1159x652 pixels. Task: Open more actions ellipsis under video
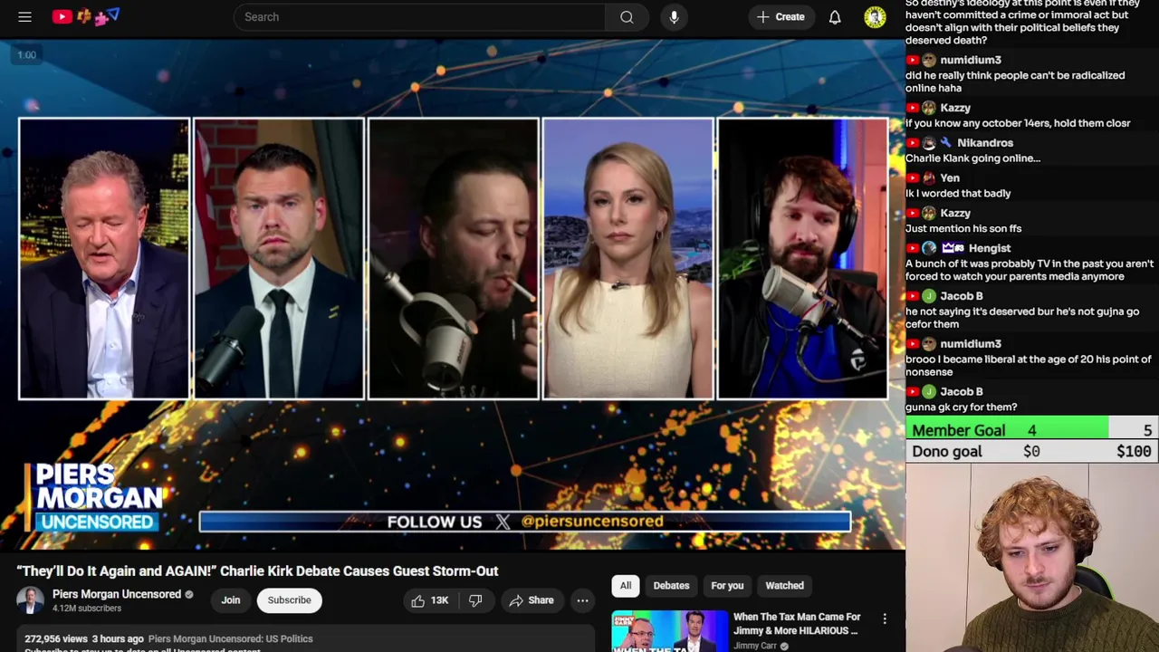coord(582,600)
